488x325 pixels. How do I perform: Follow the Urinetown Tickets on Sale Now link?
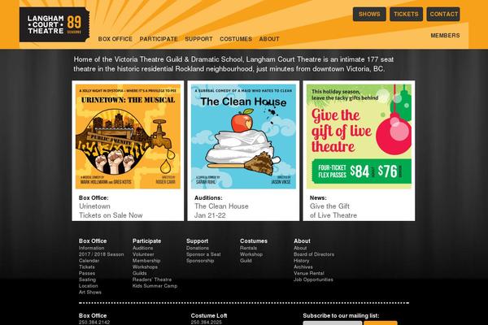(x=111, y=210)
